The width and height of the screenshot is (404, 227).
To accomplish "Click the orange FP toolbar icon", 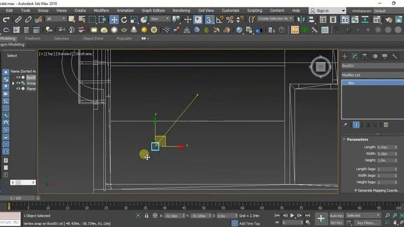I will tap(295, 30).
